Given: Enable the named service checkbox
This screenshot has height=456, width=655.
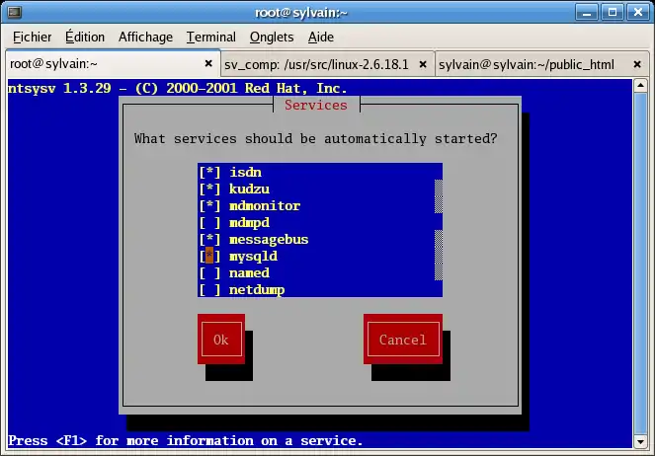Looking at the screenshot, I should [x=209, y=273].
